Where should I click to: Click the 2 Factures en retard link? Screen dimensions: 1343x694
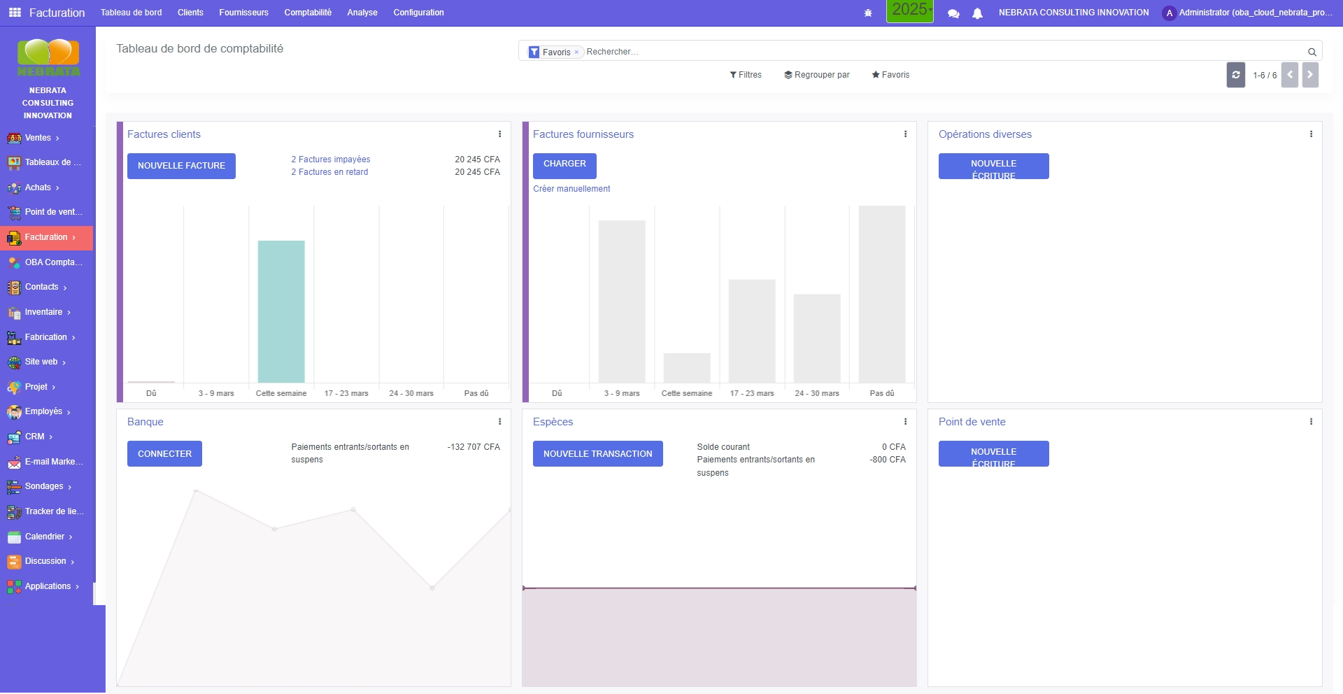[329, 172]
